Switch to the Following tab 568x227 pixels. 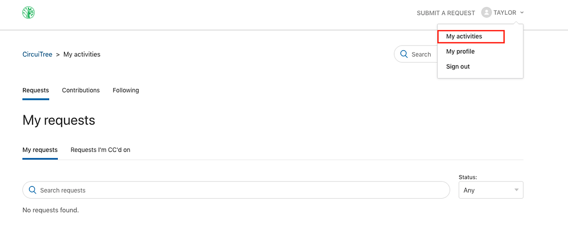126,90
